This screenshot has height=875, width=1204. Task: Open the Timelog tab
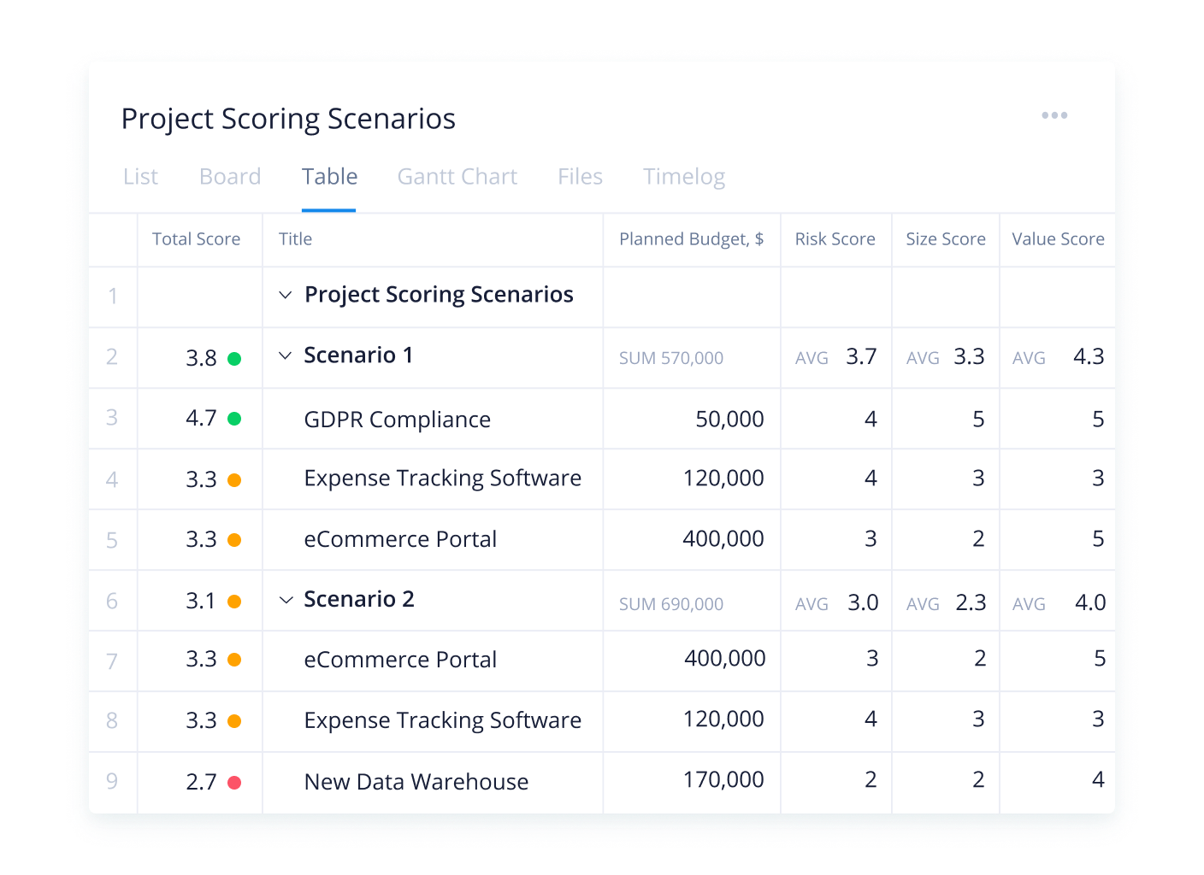pyautogui.click(x=683, y=177)
